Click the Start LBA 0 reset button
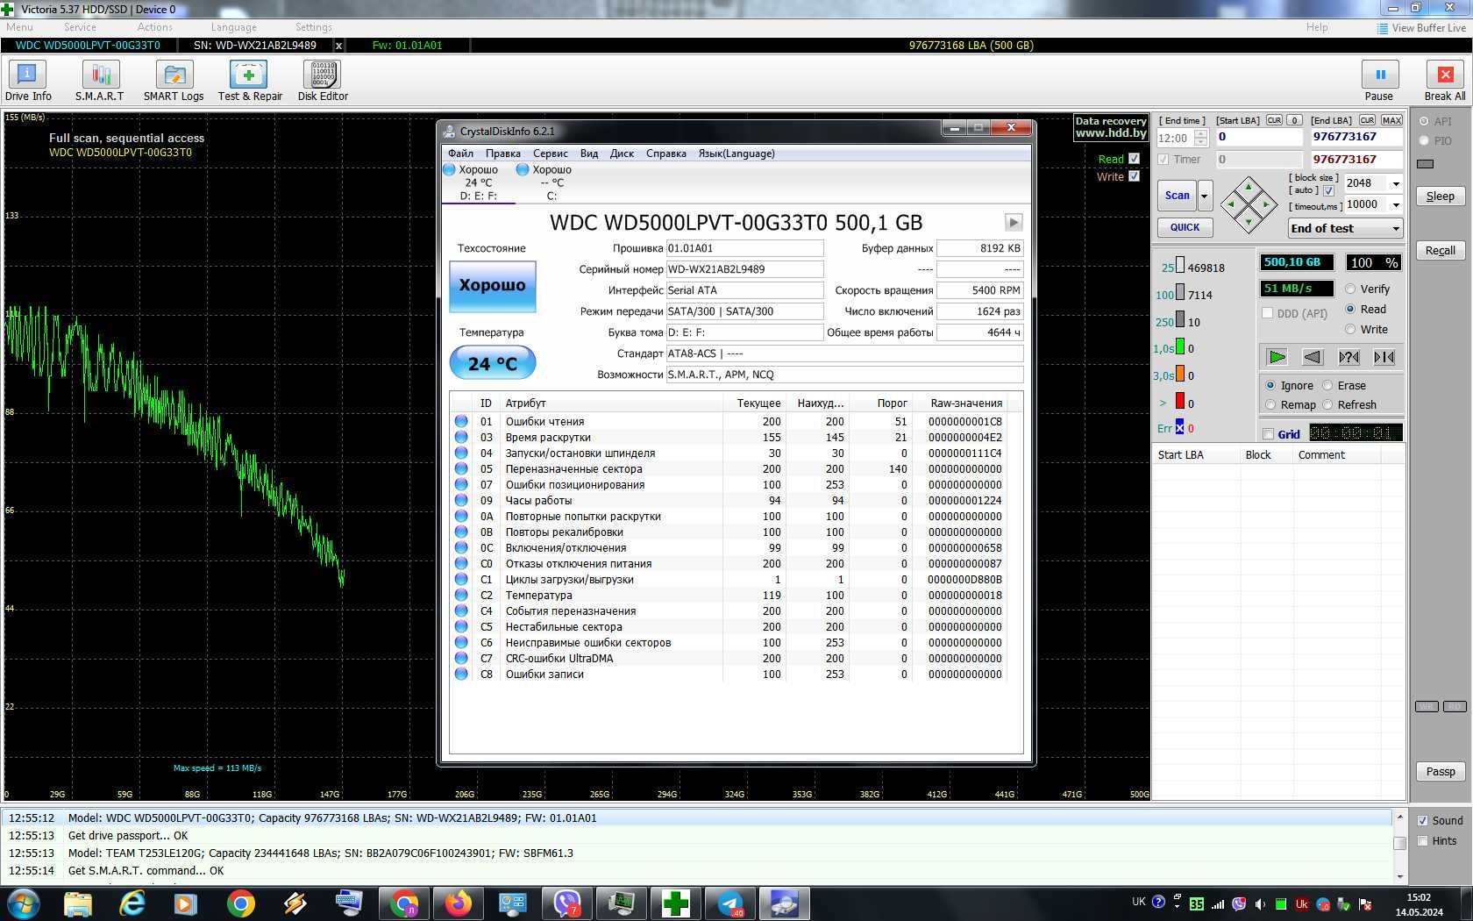This screenshot has width=1473, height=921. pos(1294,120)
